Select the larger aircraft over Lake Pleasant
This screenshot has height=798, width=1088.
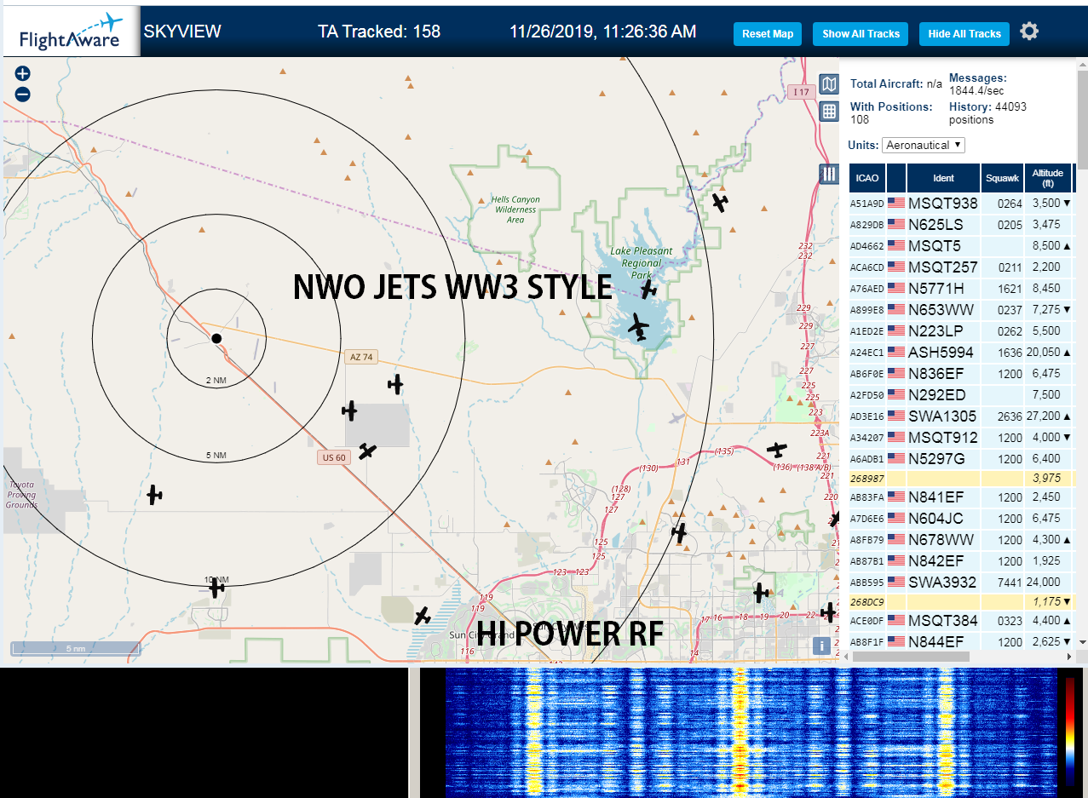tap(639, 326)
